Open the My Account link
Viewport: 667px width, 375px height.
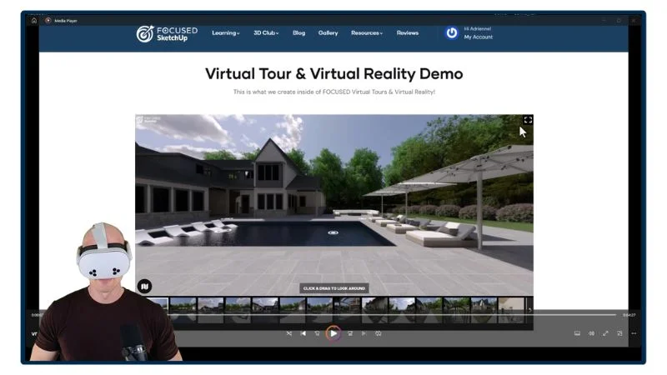point(478,37)
